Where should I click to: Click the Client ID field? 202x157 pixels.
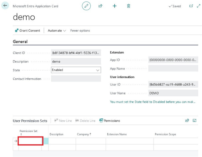coord(76,53)
